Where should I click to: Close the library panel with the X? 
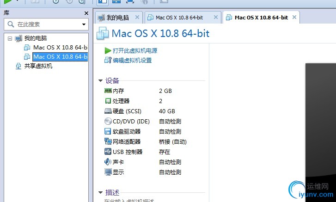[86, 13]
